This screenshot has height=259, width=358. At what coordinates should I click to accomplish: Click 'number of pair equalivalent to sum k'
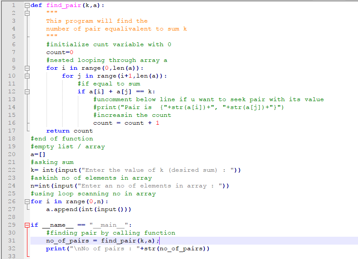point(117,29)
